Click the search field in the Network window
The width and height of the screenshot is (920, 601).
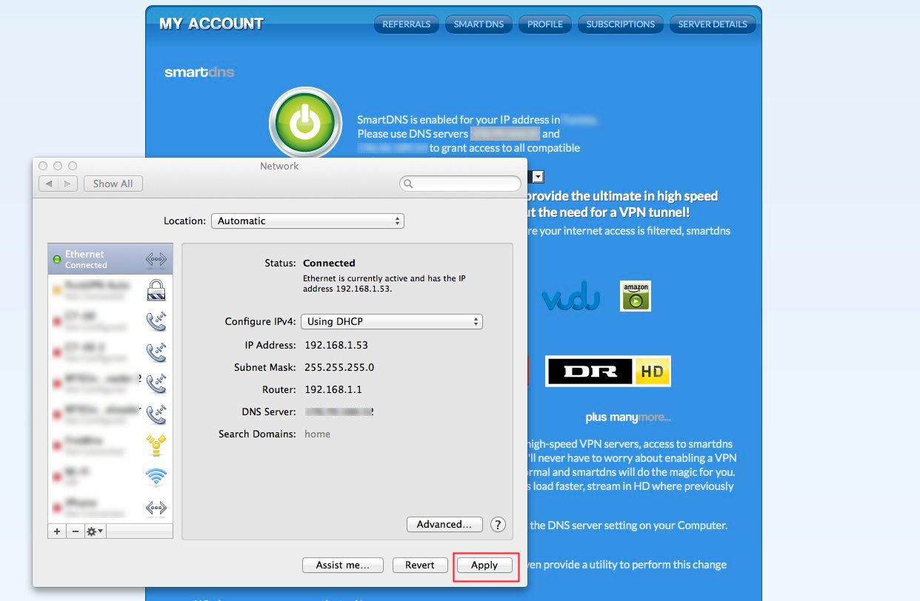coord(460,184)
